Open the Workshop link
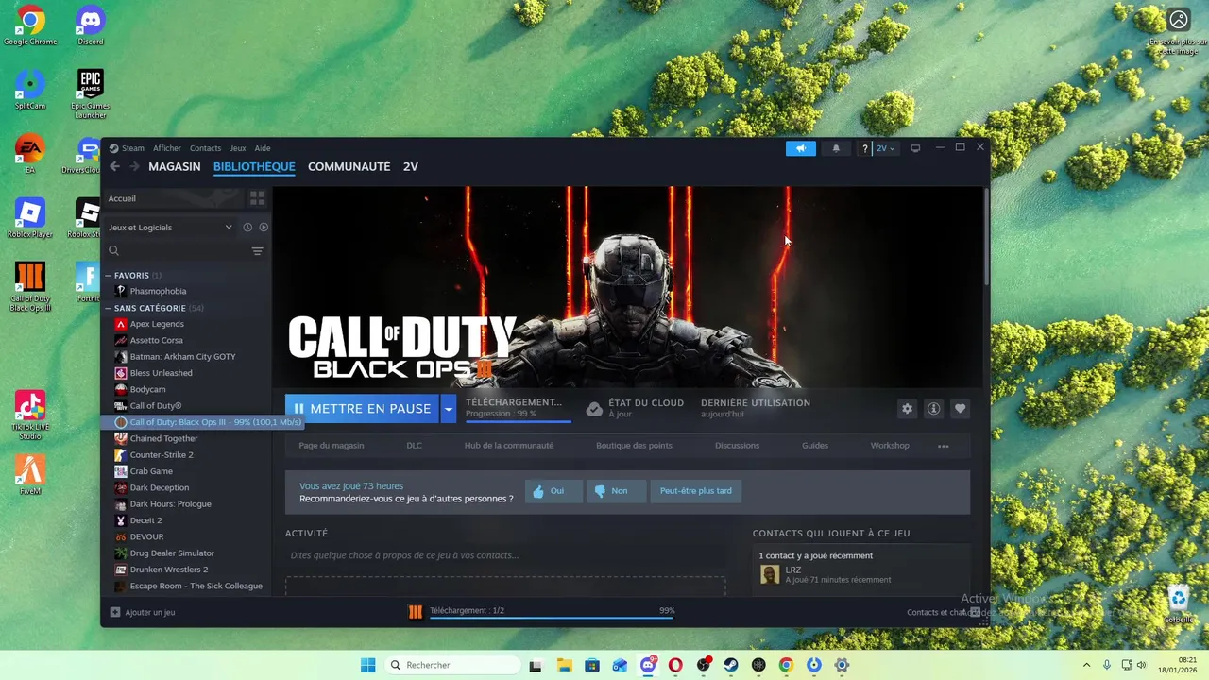The image size is (1209, 680). 890,446
